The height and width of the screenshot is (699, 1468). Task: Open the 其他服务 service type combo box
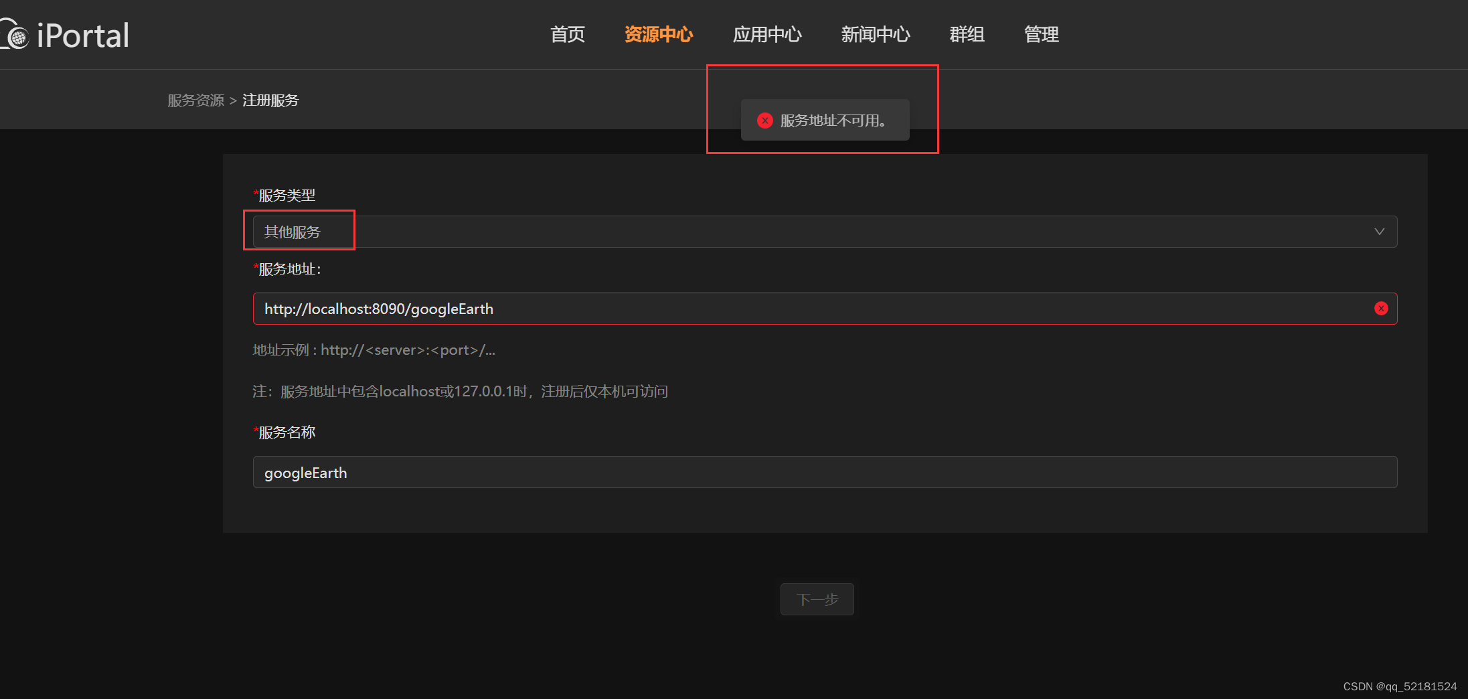tap(825, 232)
